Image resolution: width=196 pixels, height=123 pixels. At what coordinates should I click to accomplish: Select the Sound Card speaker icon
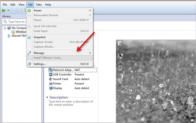click(x=51, y=79)
